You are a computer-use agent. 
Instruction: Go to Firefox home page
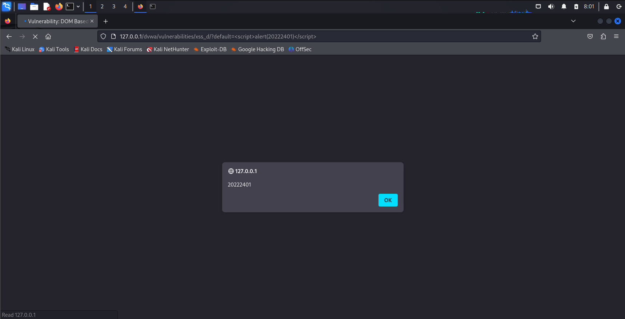[x=48, y=36]
